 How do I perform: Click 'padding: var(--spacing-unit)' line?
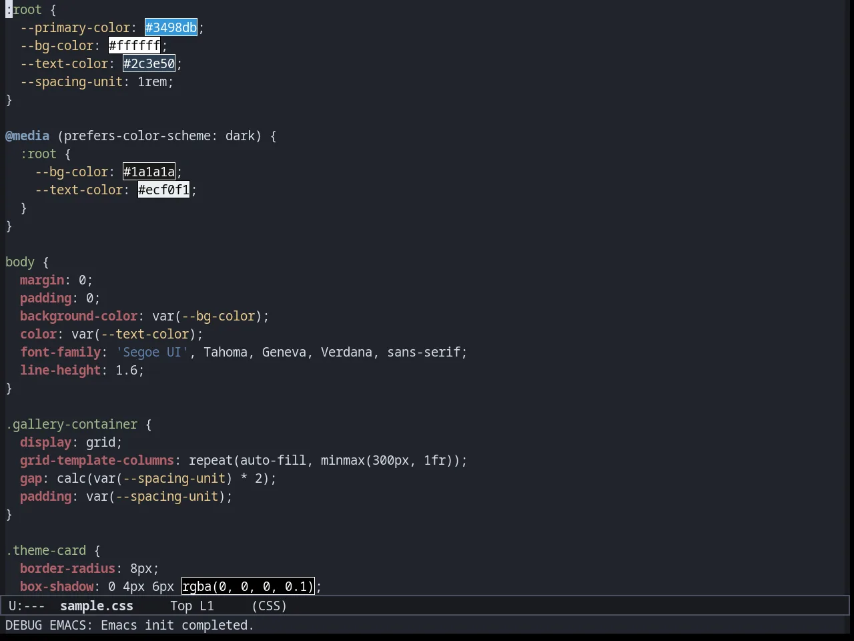pos(126,496)
